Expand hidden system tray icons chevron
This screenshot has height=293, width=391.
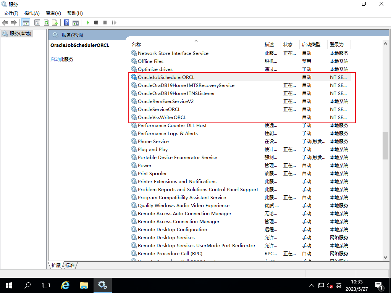tap(311, 285)
